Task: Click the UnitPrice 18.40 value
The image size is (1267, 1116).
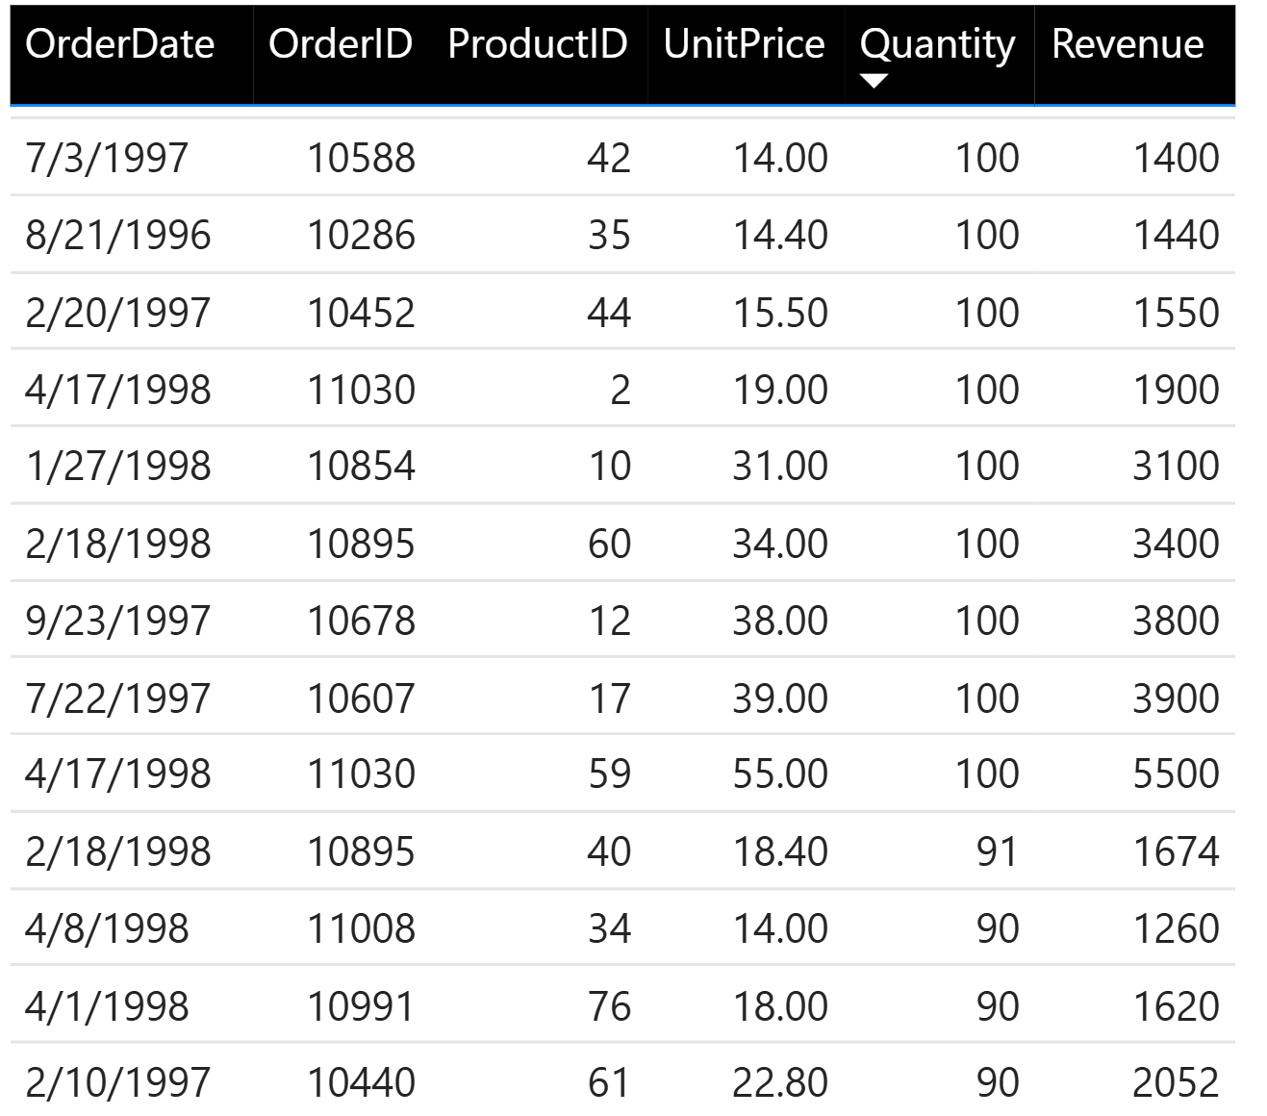Action: (x=780, y=851)
